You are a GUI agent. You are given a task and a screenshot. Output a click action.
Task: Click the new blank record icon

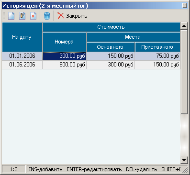[11, 16]
